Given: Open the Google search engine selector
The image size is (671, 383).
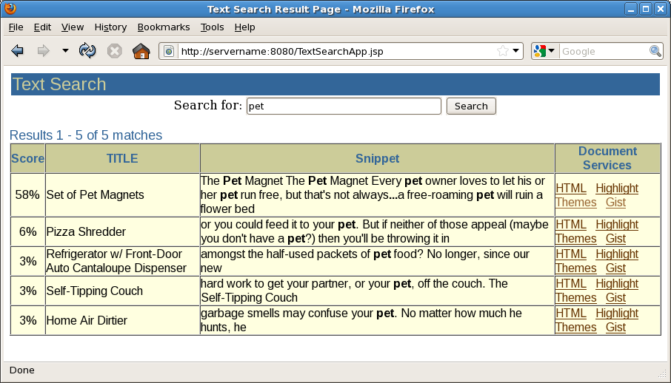Looking at the screenshot, I should coord(544,51).
